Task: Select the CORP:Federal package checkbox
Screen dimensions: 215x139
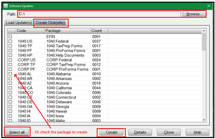Action: point(10,60)
